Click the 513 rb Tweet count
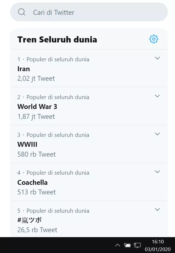 37,192
